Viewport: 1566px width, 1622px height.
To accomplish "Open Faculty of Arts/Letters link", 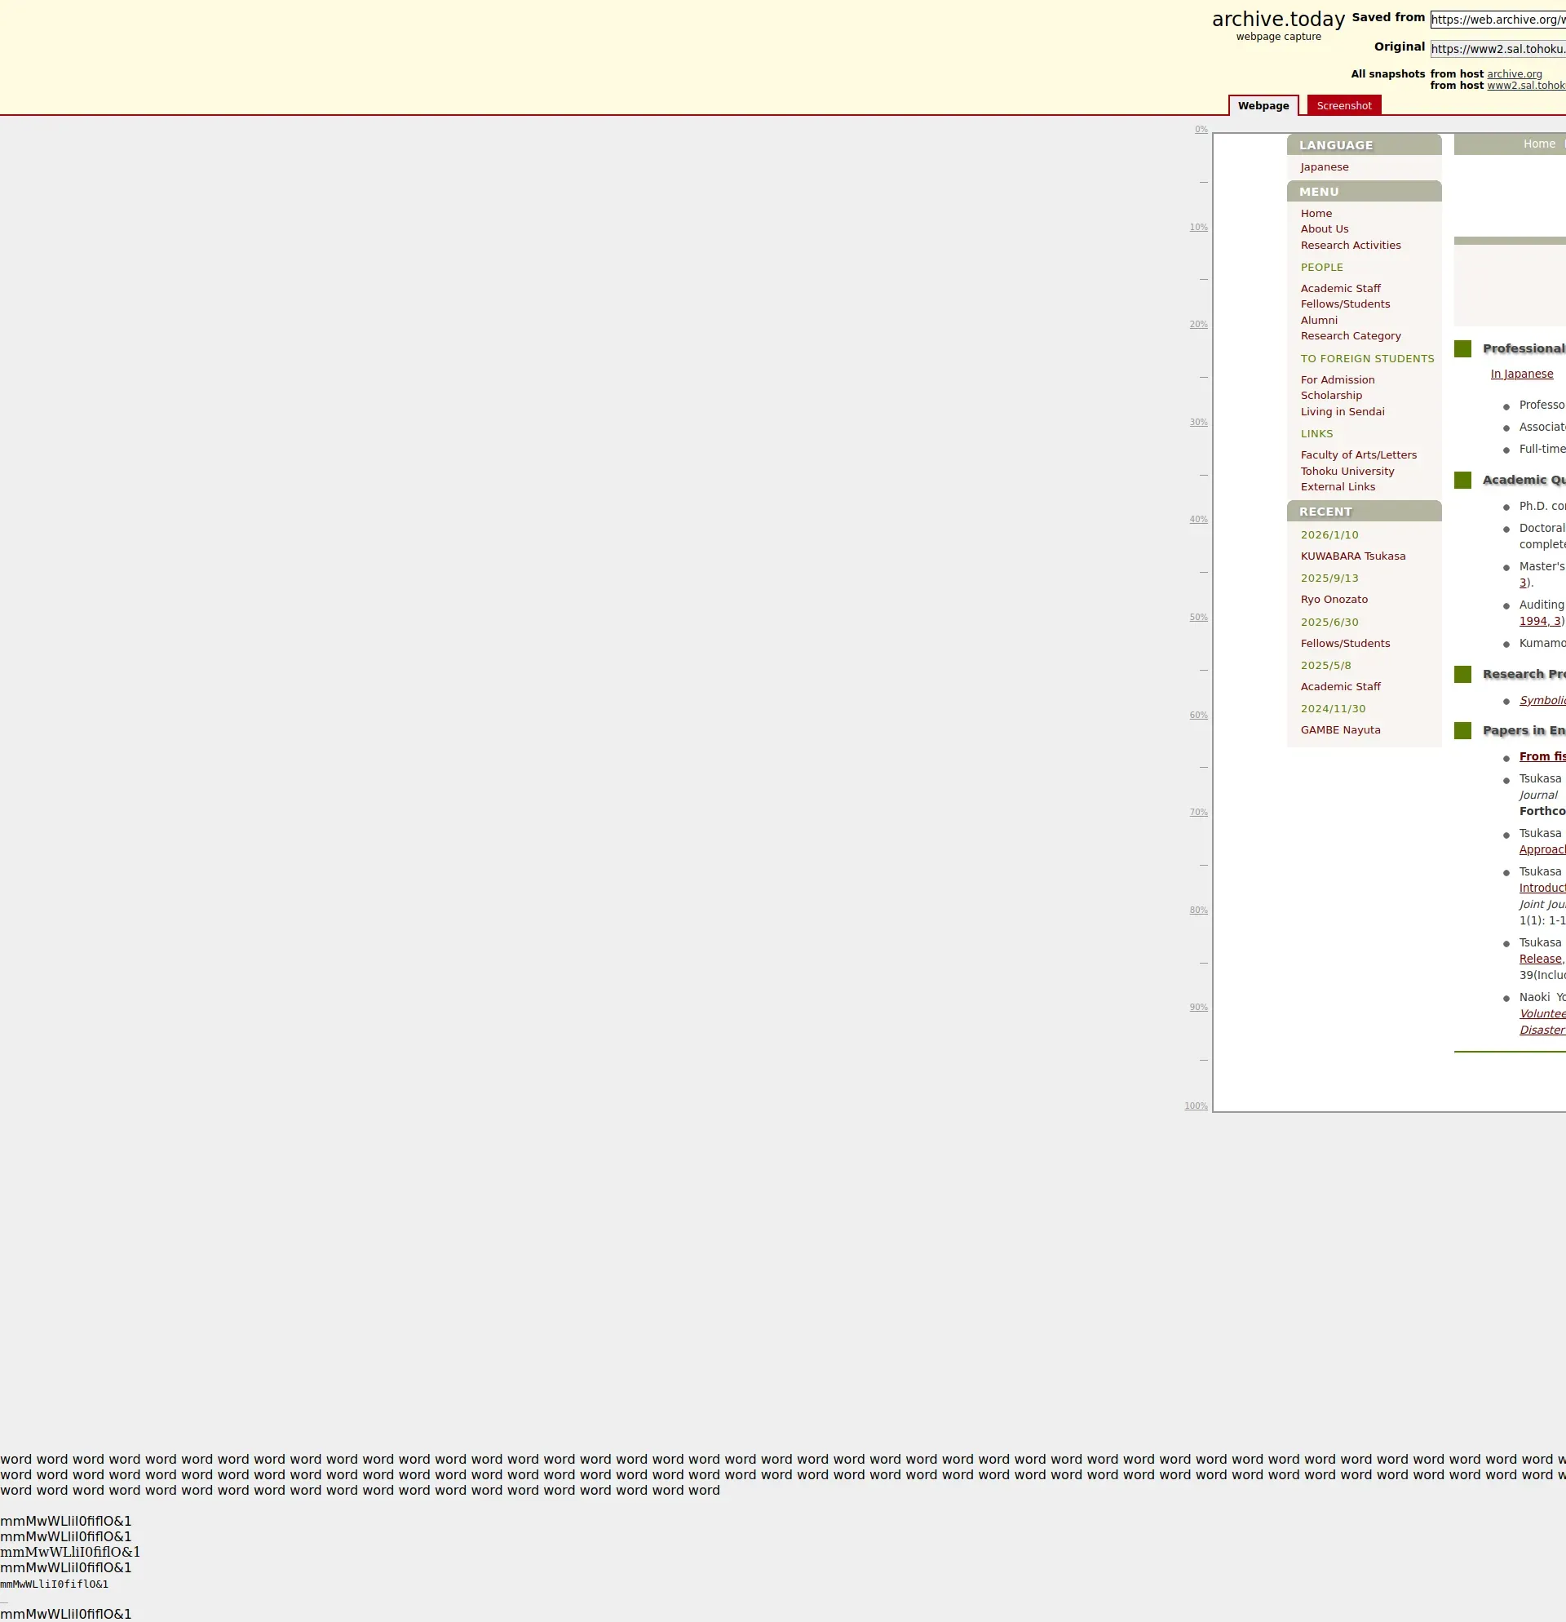I will [x=1357, y=455].
